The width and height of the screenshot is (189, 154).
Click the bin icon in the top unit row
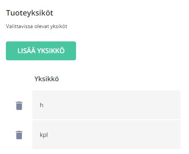19,105
